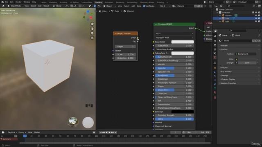Expand the Preview panel in World properties
262x147 pixels.
coord(224,45)
